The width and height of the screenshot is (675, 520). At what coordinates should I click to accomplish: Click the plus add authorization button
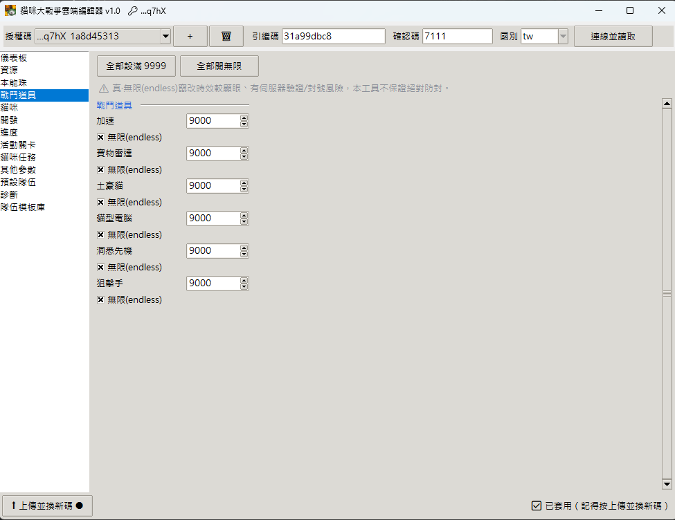(x=190, y=37)
